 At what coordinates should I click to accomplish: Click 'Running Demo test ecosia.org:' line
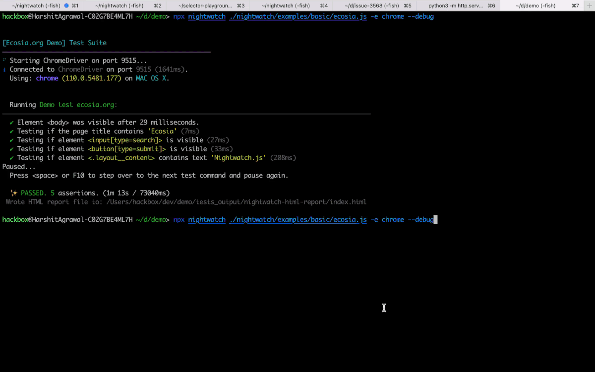click(63, 105)
